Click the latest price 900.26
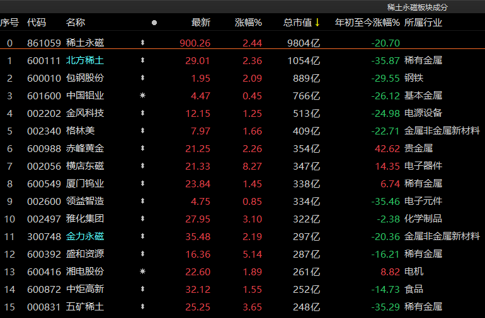485x318 pixels. (195, 43)
